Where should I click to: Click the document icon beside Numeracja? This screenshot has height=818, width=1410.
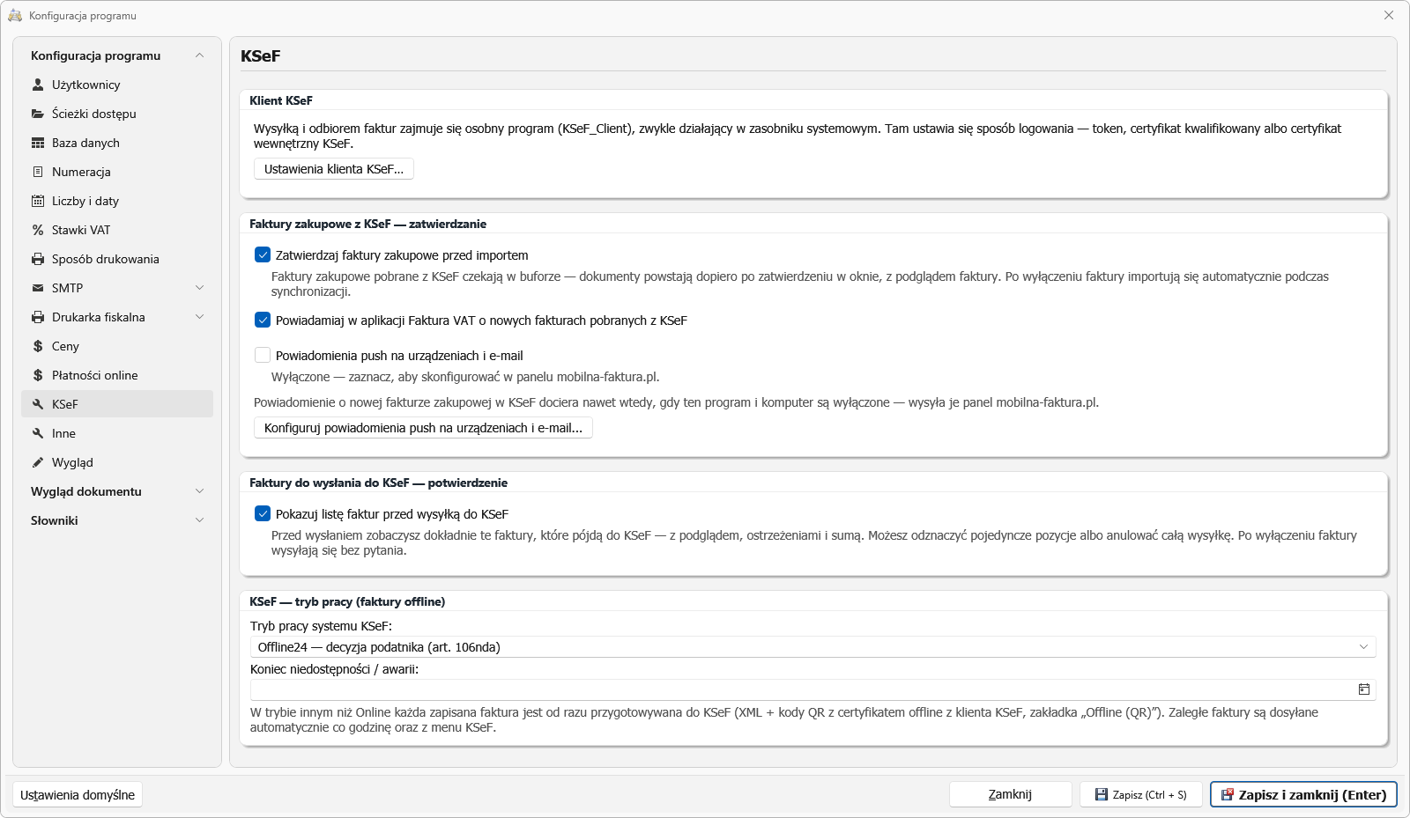tap(38, 172)
